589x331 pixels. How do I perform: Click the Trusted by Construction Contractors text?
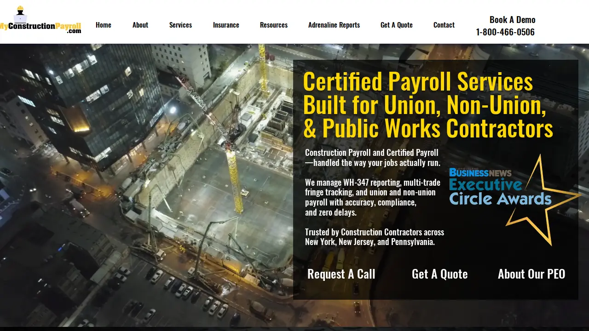pyautogui.click(x=375, y=237)
